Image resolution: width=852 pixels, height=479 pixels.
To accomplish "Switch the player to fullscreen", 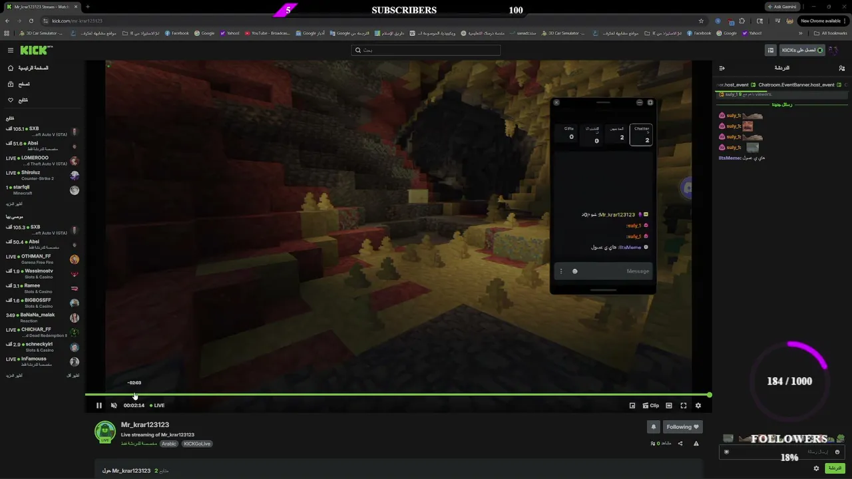I will (684, 405).
